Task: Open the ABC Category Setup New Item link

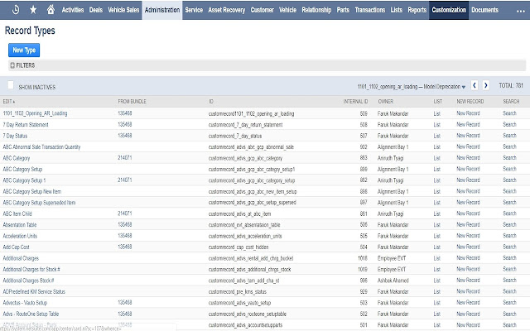Action: click(x=32, y=191)
